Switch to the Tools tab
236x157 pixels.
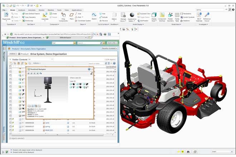point(59,10)
